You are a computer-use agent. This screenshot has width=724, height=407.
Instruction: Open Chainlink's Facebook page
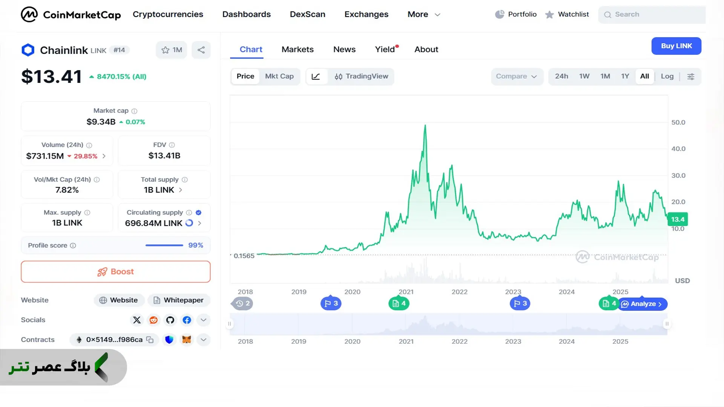point(187,320)
